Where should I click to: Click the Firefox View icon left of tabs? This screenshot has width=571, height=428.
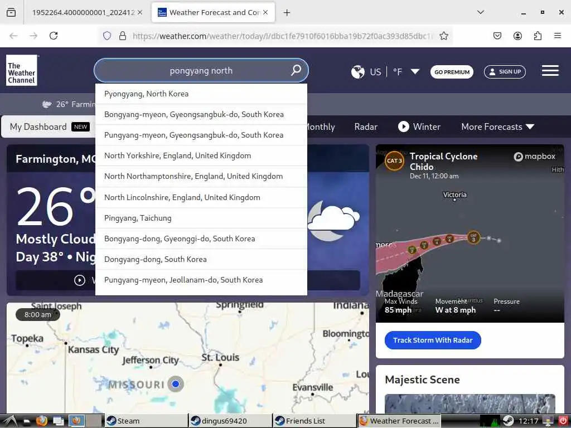coord(11,13)
